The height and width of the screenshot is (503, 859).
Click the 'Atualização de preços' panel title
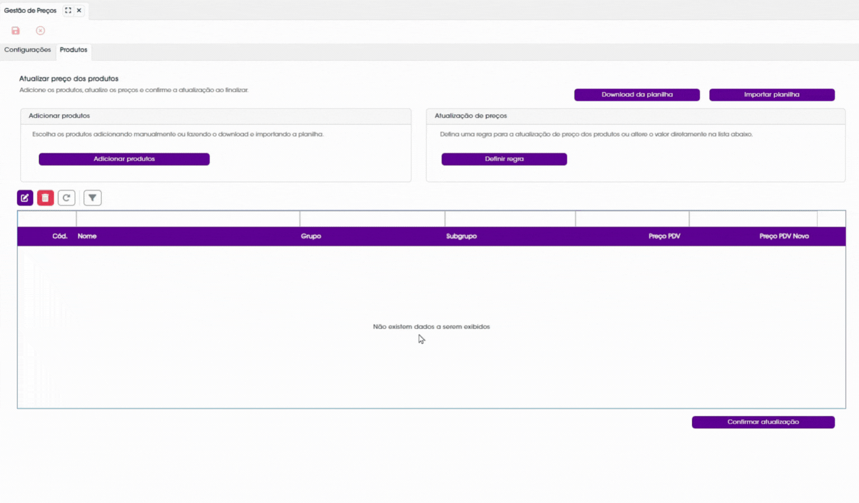471,116
